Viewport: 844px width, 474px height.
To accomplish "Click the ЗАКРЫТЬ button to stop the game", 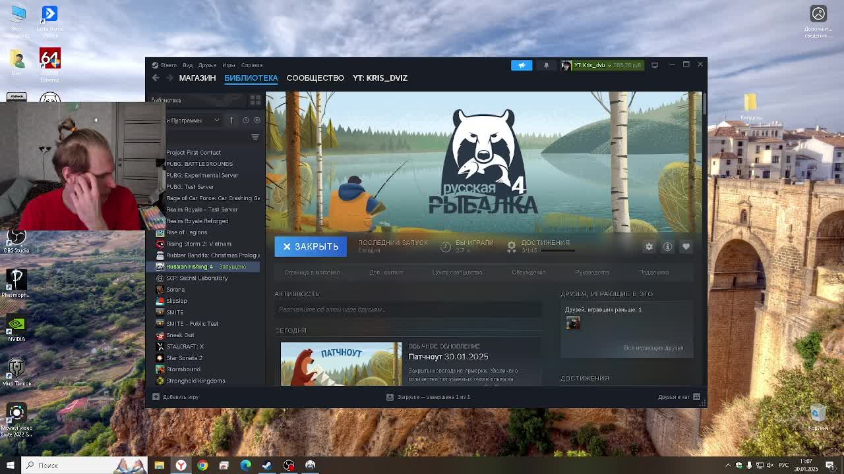I will click(x=311, y=246).
